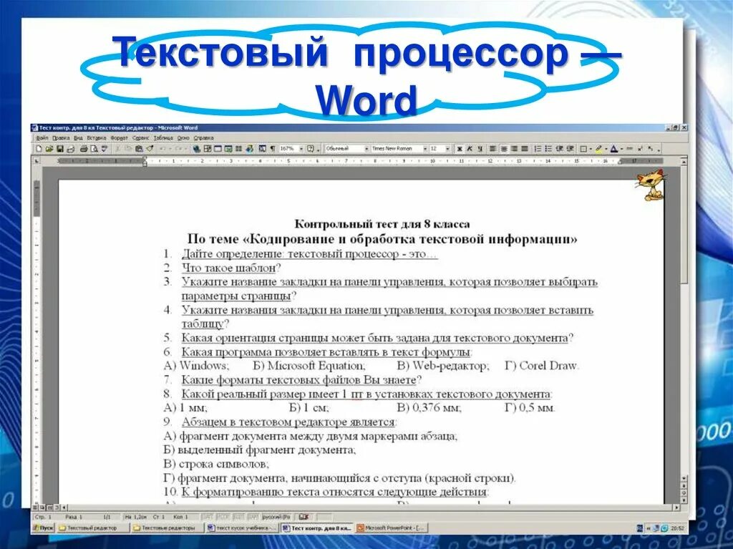The width and height of the screenshot is (733, 549).
Task: Justify the paragraph text
Action: click(x=524, y=149)
